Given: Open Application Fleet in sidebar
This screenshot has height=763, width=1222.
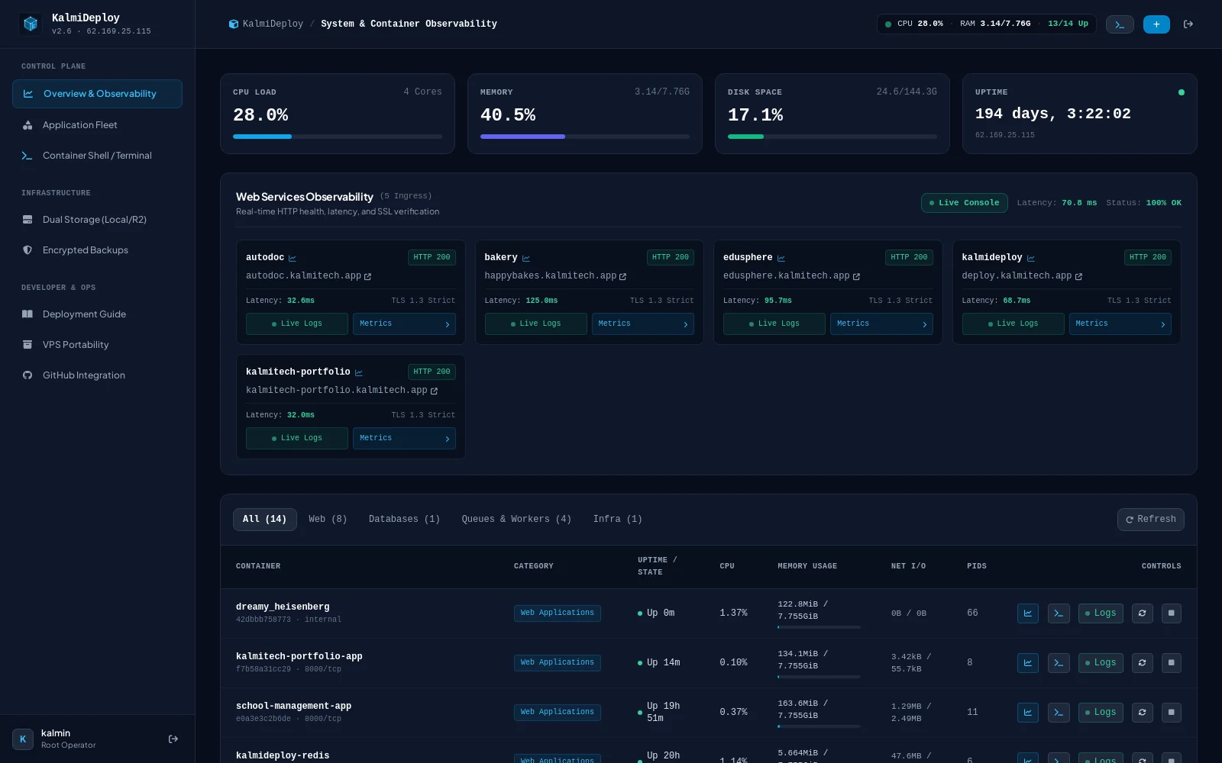Looking at the screenshot, I should [97, 125].
